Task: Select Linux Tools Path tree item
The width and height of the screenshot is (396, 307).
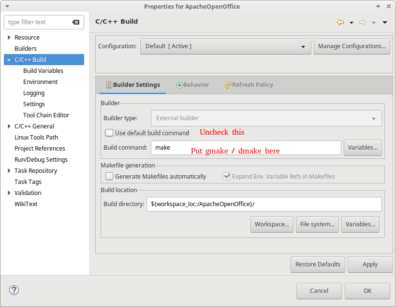Action: point(36,138)
